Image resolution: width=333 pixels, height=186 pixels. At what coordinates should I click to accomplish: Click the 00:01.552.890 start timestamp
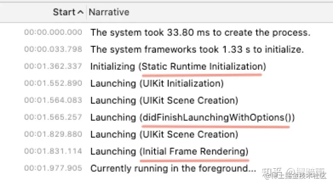tap(53, 83)
